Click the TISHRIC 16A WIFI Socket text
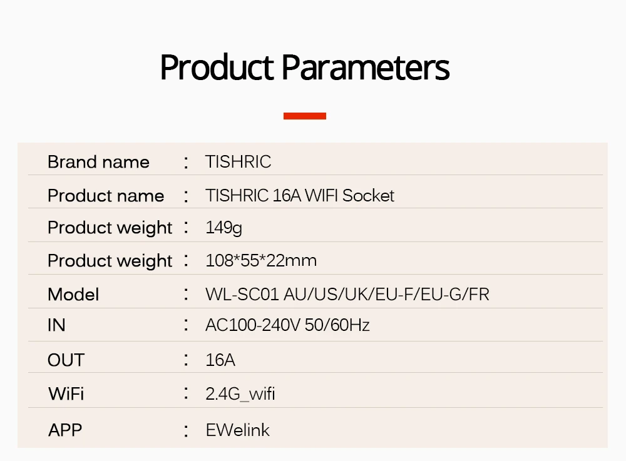626x461 pixels. 300,196
